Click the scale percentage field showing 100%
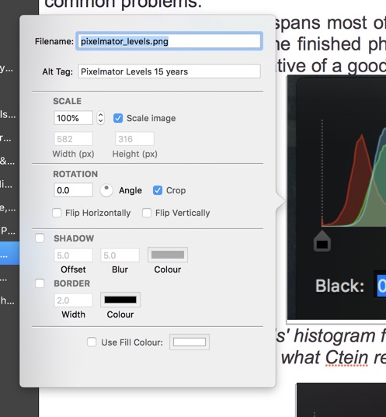Image resolution: width=386 pixels, height=417 pixels. (x=74, y=118)
